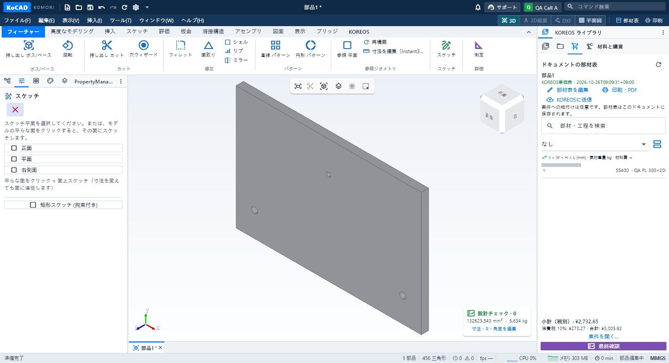Check the 正面 plane option
Viewport: 669px width, 363px height.
pos(63,148)
